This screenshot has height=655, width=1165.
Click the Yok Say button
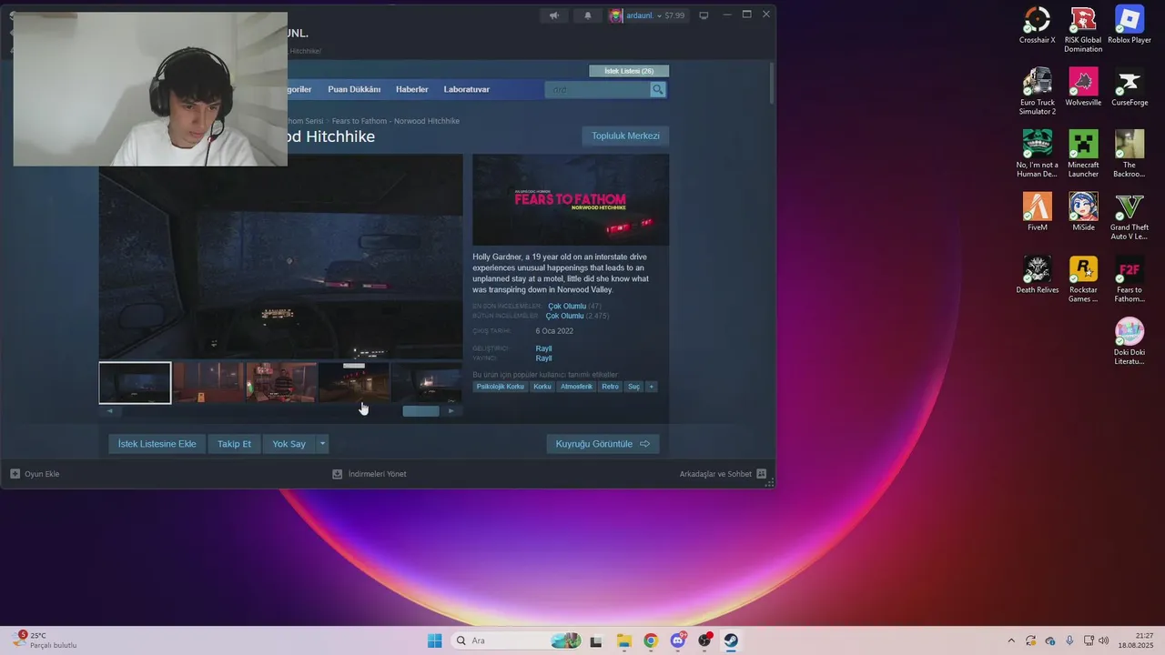click(x=289, y=444)
